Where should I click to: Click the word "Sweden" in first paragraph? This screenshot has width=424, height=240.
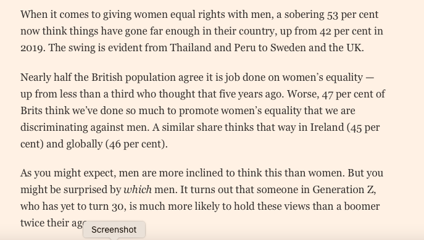click(288, 48)
